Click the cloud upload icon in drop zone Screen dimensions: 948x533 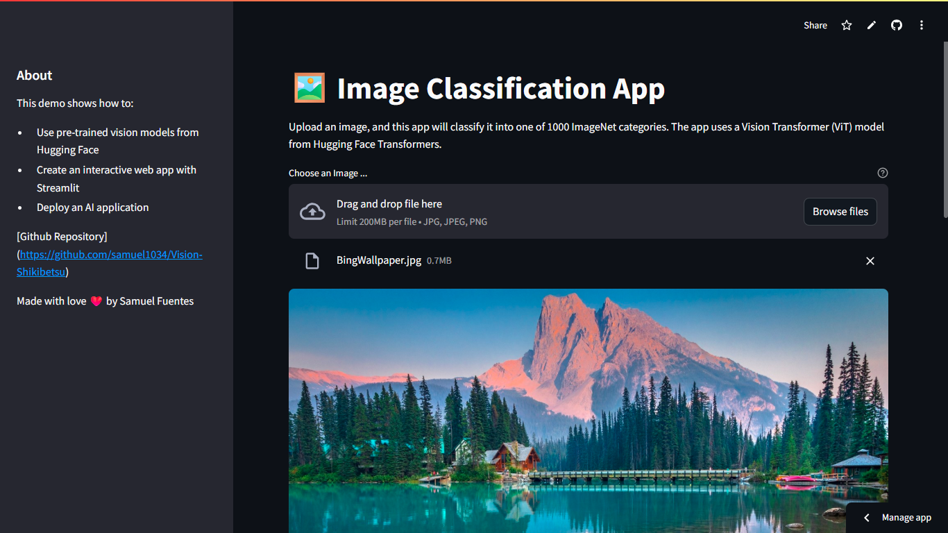coord(312,211)
